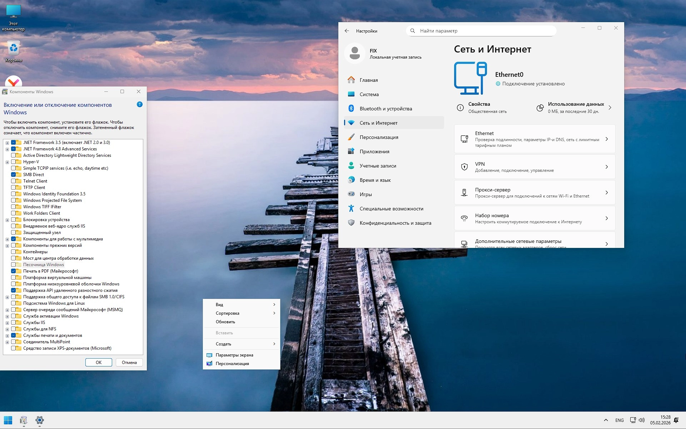Expand .NET Framework 3.5 tree node
The image size is (686, 429).
7,143
